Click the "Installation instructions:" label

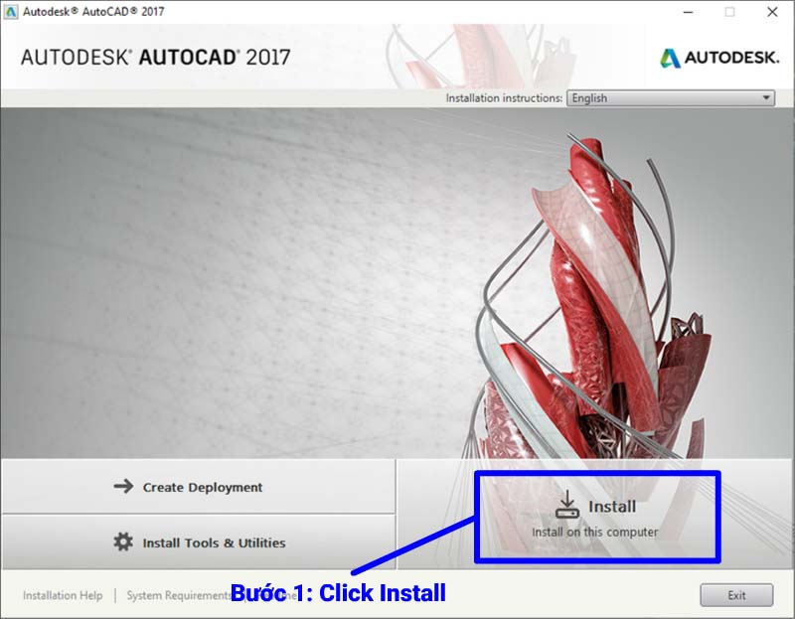(504, 97)
